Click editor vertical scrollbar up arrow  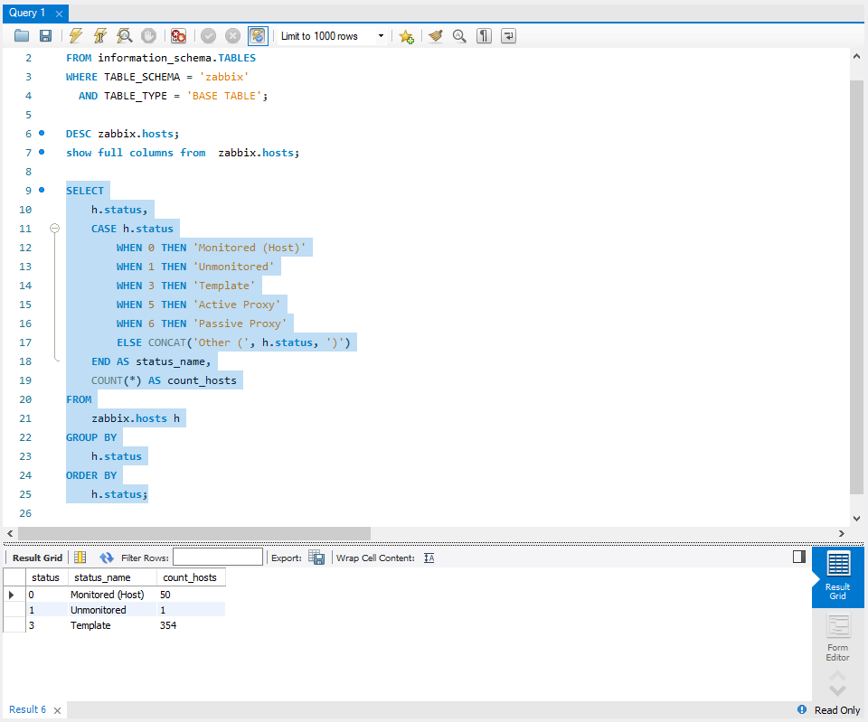pyautogui.click(x=856, y=56)
